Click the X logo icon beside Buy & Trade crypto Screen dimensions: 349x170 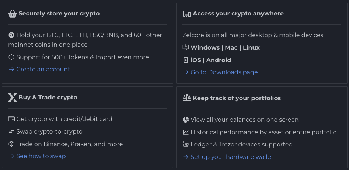pos(13,98)
